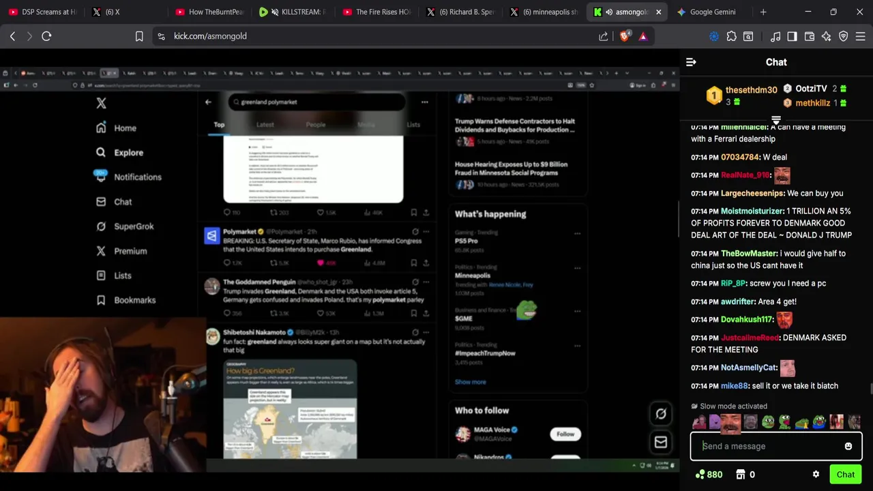Screen dimensions: 873x491
Task: Switch to the (6) X tab
Action: pyautogui.click(x=126, y=12)
